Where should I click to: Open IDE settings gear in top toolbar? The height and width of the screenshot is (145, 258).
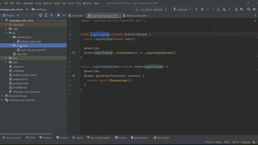254,10
